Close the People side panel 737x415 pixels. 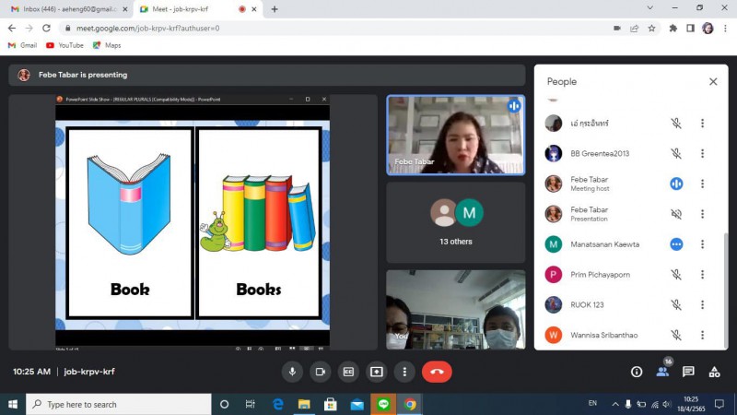click(x=713, y=82)
